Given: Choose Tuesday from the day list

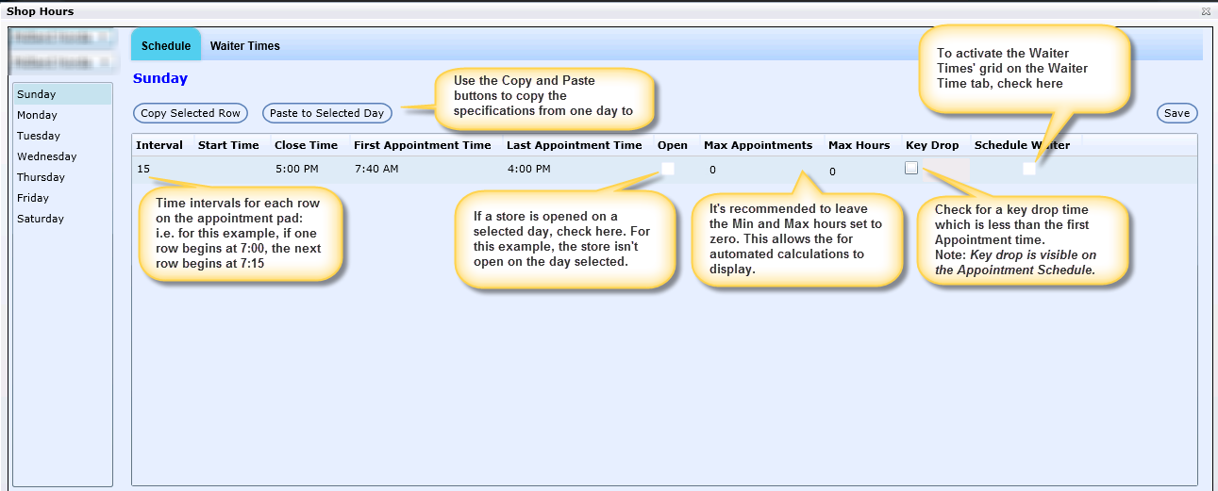Looking at the screenshot, I should coord(39,136).
